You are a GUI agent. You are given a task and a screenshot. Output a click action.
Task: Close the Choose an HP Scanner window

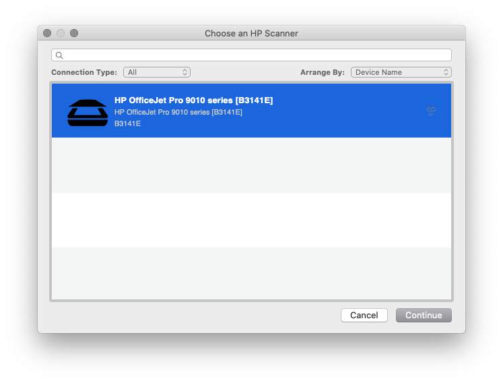47,33
